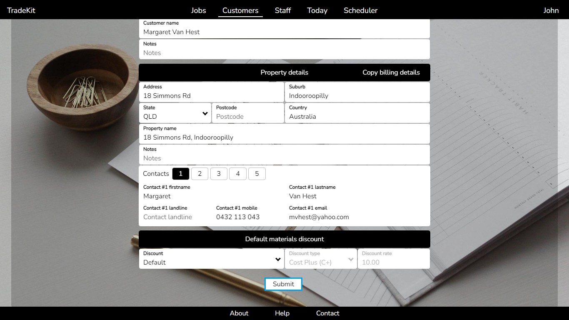Select contact tab 5
Screen dimensions: 569x320
(257, 174)
